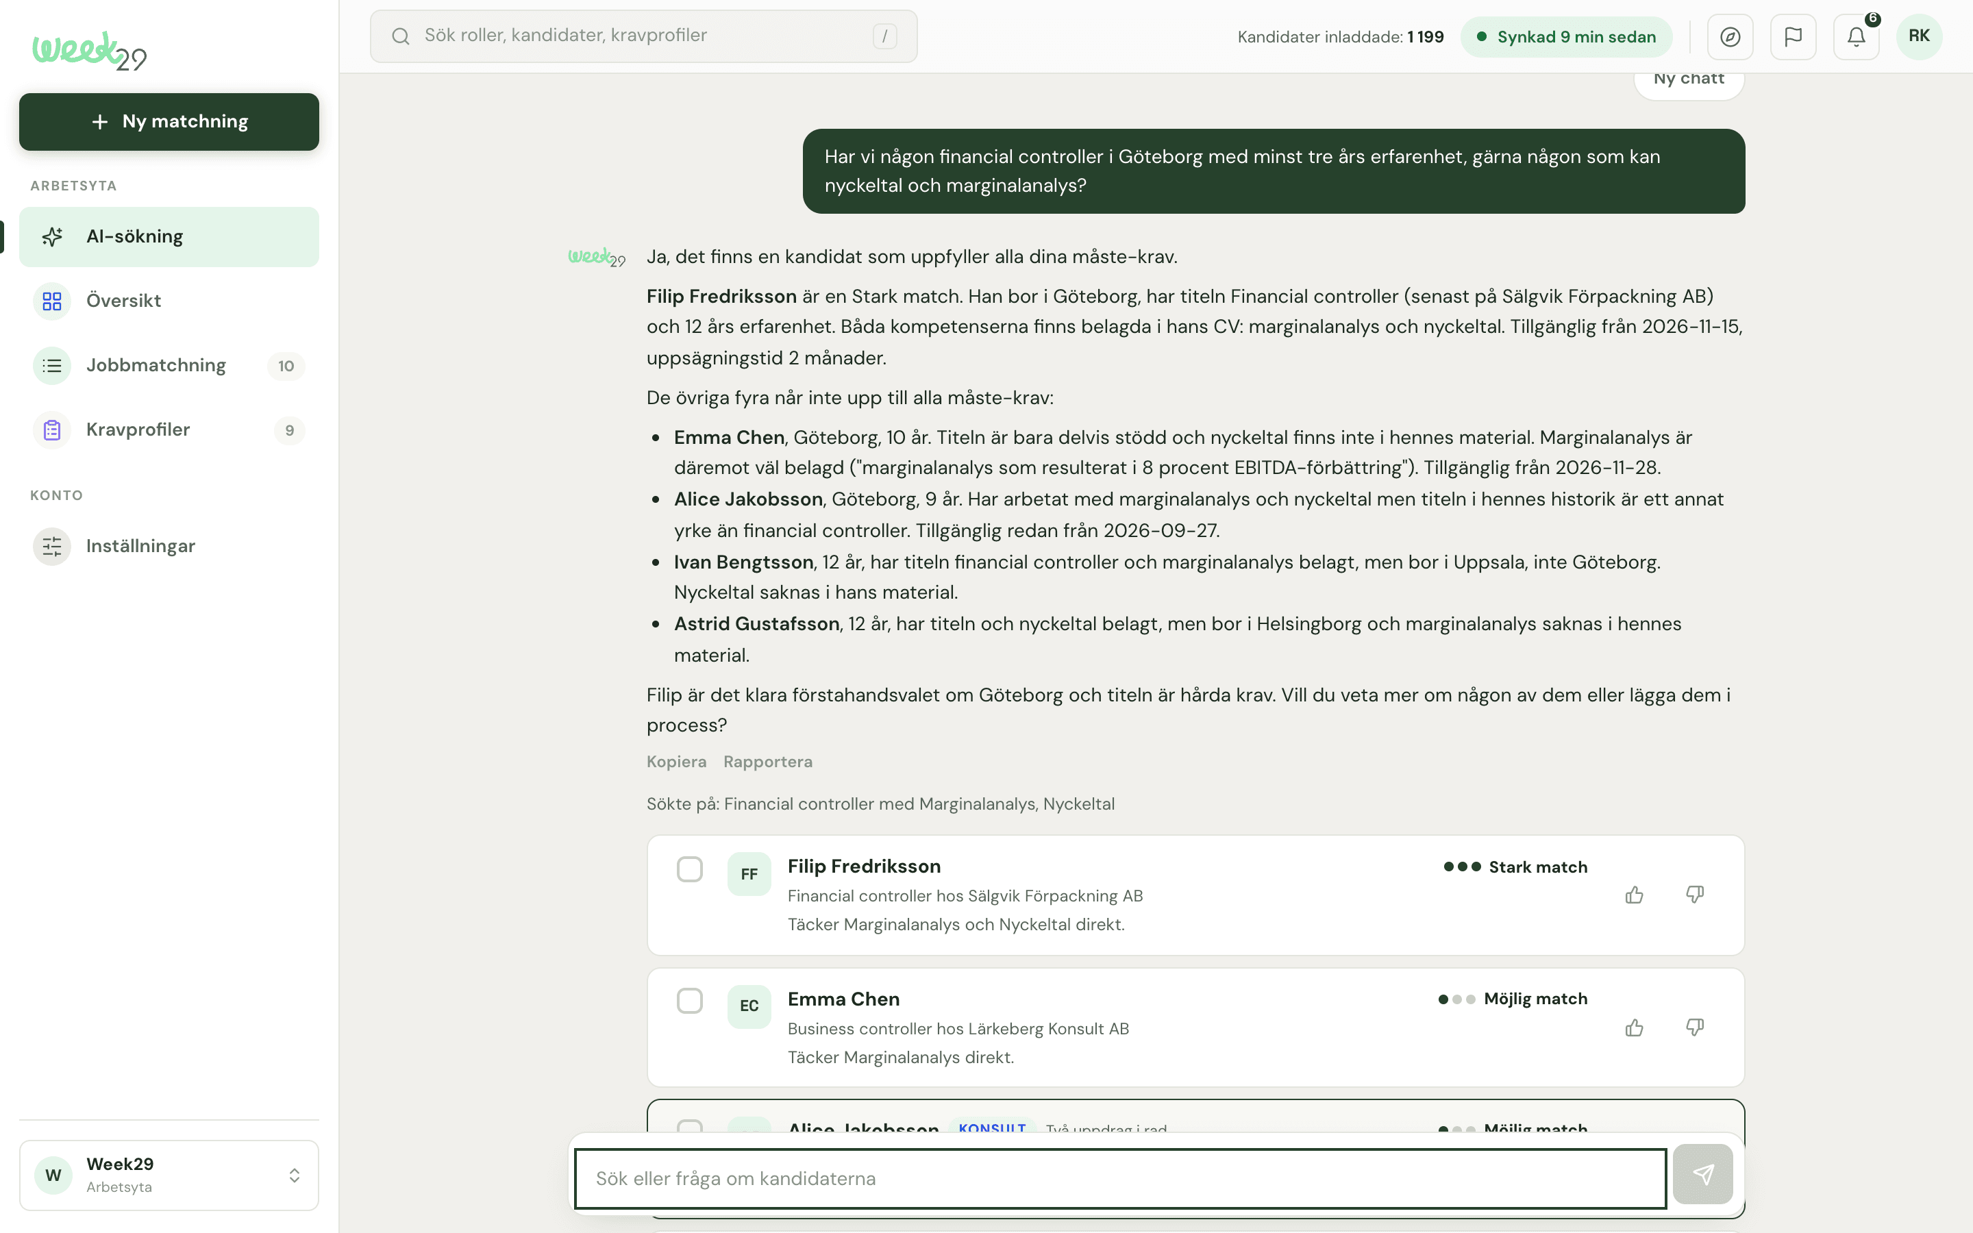Viewport: 1973px width, 1233px height.
Task: Click the Jobbmatchning list icon
Action: (52, 365)
